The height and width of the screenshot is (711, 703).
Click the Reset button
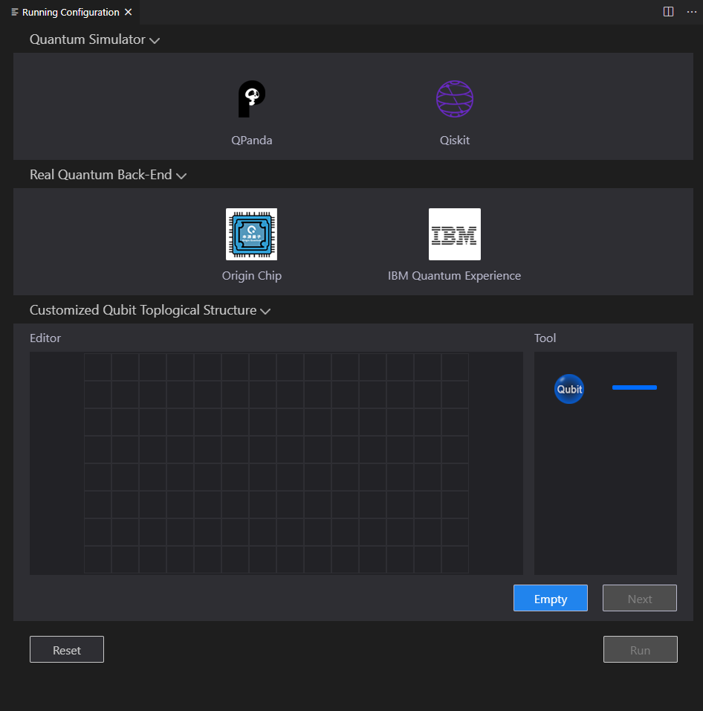pos(67,649)
